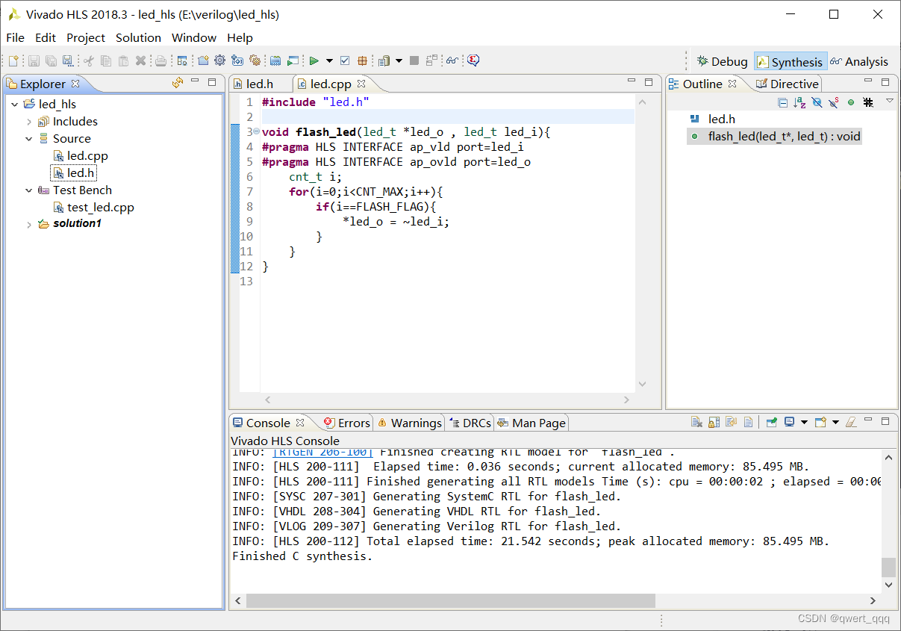Viewport: 901px width, 631px height.
Task: Collapse the flash_led function fold marker
Action: click(x=257, y=132)
